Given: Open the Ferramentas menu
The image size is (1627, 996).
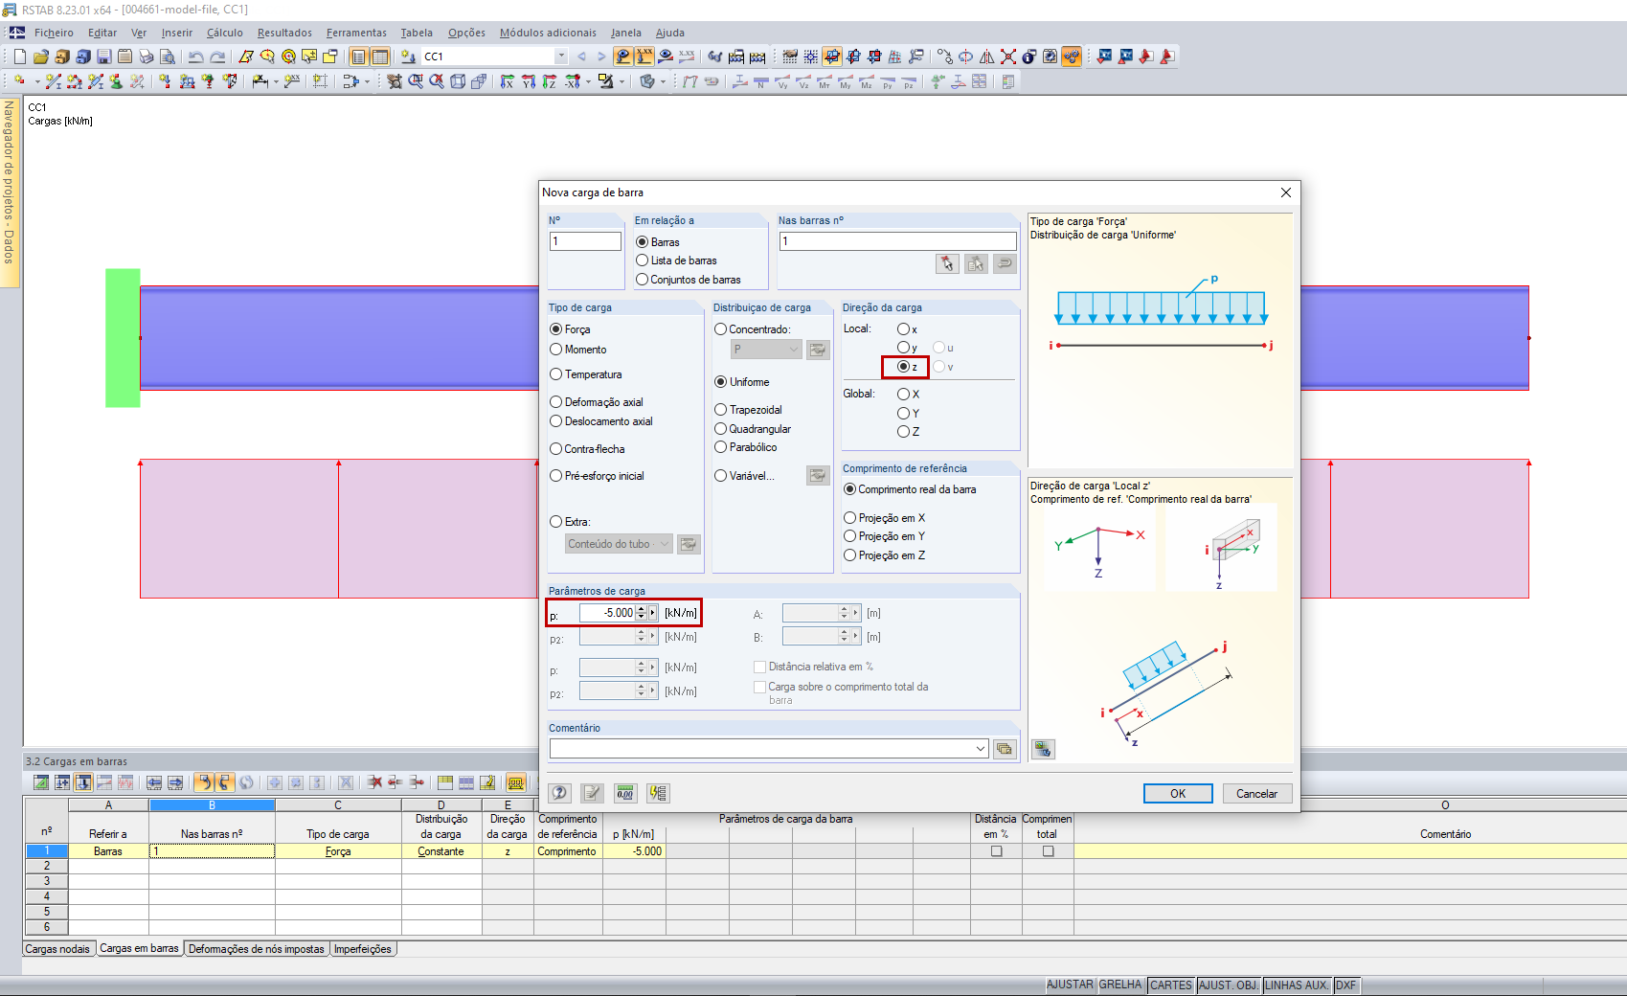Looking at the screenshot, I should click(356, 33).
